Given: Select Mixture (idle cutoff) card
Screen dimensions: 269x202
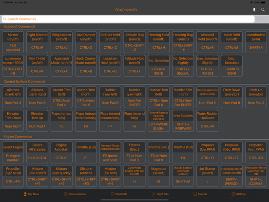Looking at the screenshot, I should tap(37, 176).
